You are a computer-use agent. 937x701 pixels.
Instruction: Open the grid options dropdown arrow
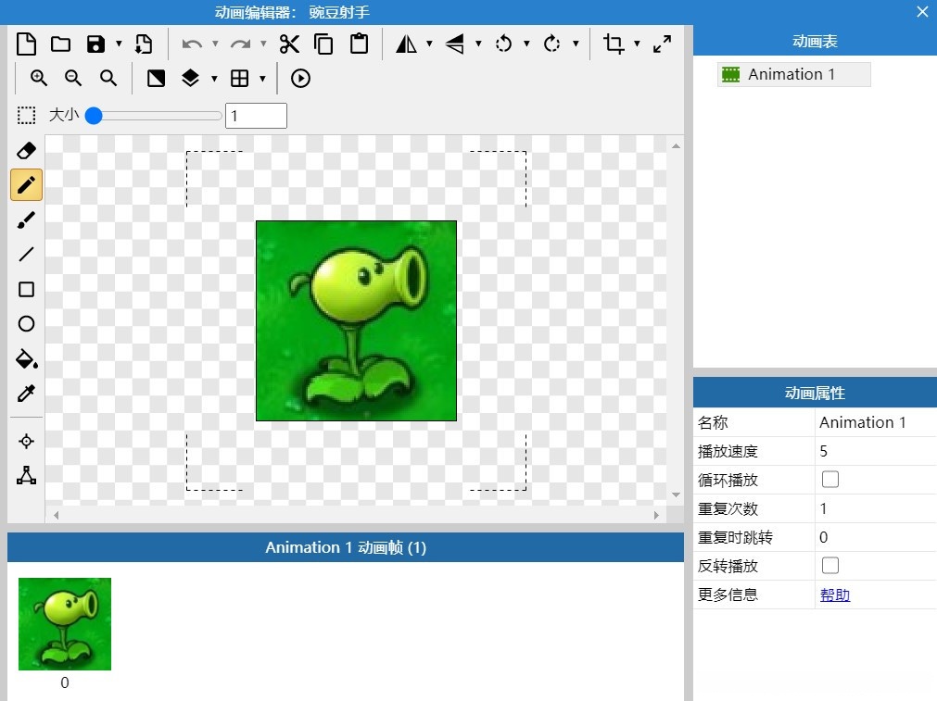pyautogui.click(x=262, y=78)
